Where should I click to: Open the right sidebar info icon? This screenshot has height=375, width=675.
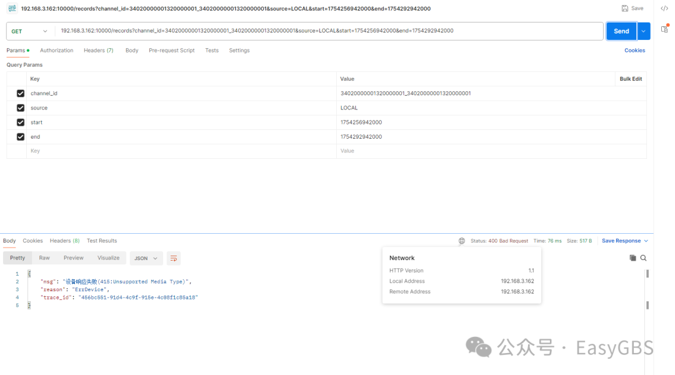pyautogui.click(x=664, y=29)
